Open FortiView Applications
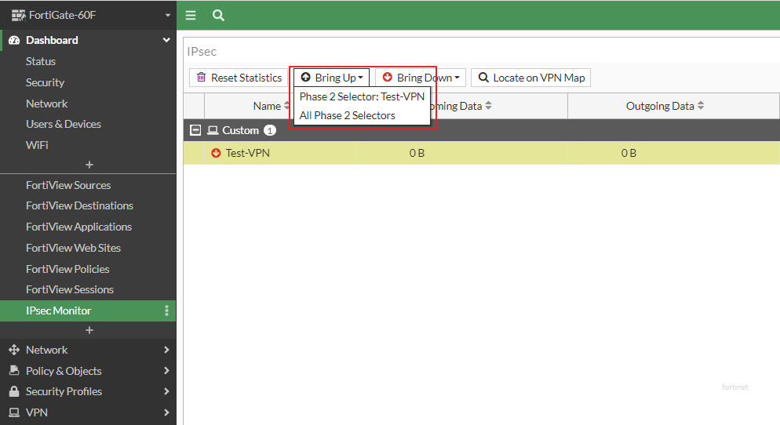This screenshot has height=425, width=780. 78,227
